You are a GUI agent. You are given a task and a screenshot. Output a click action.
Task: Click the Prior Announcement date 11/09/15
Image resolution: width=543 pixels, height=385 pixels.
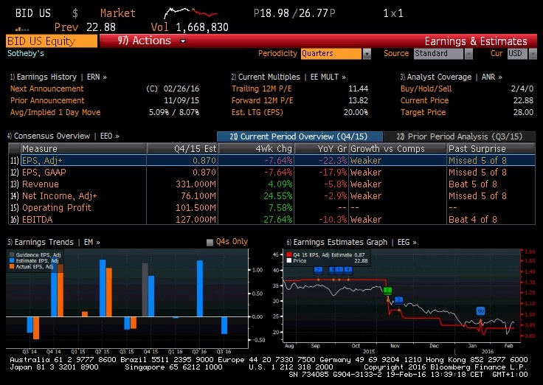(x=181, y=100)
